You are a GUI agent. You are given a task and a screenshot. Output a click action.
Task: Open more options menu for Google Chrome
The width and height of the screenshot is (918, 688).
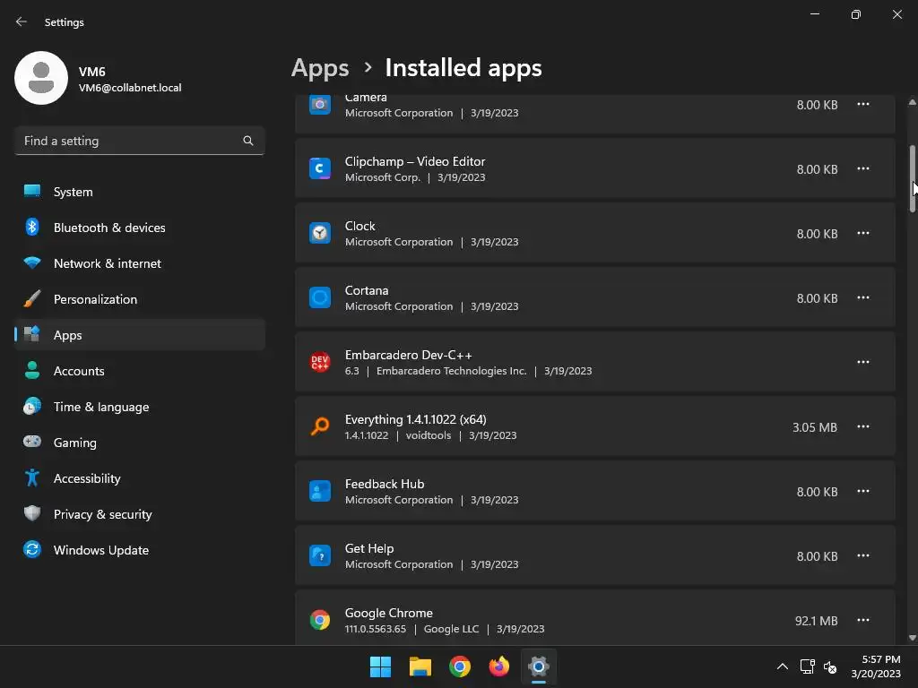pyautogui.click(x=862, y=620)
